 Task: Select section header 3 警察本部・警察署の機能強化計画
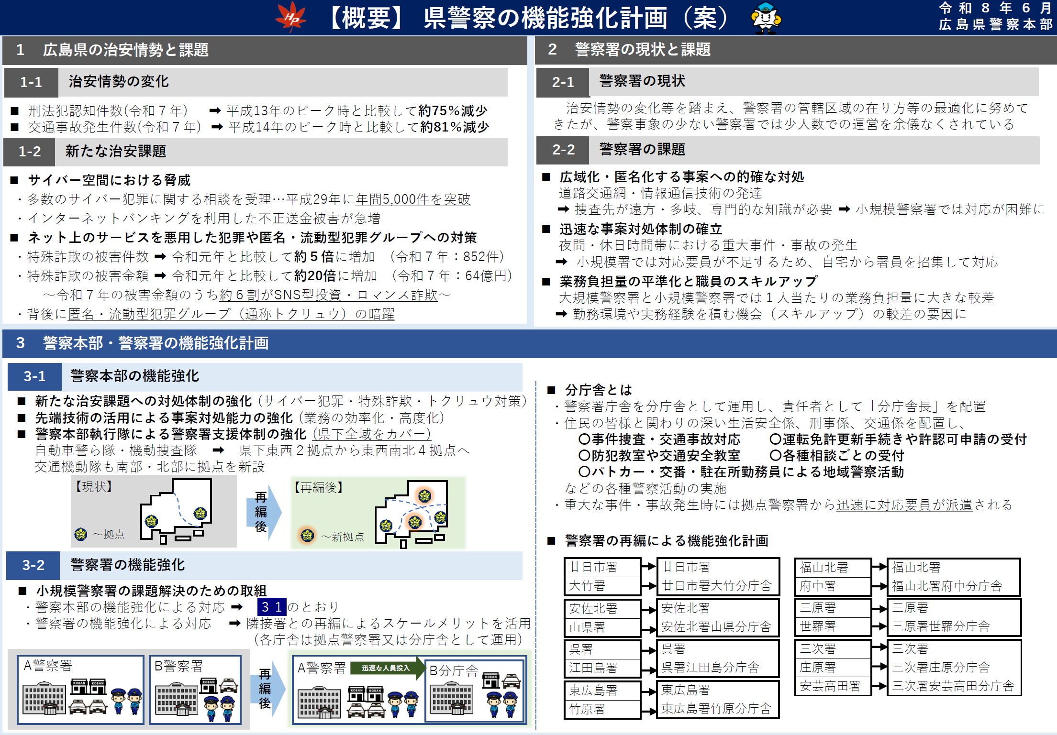(x=529, y=343)
